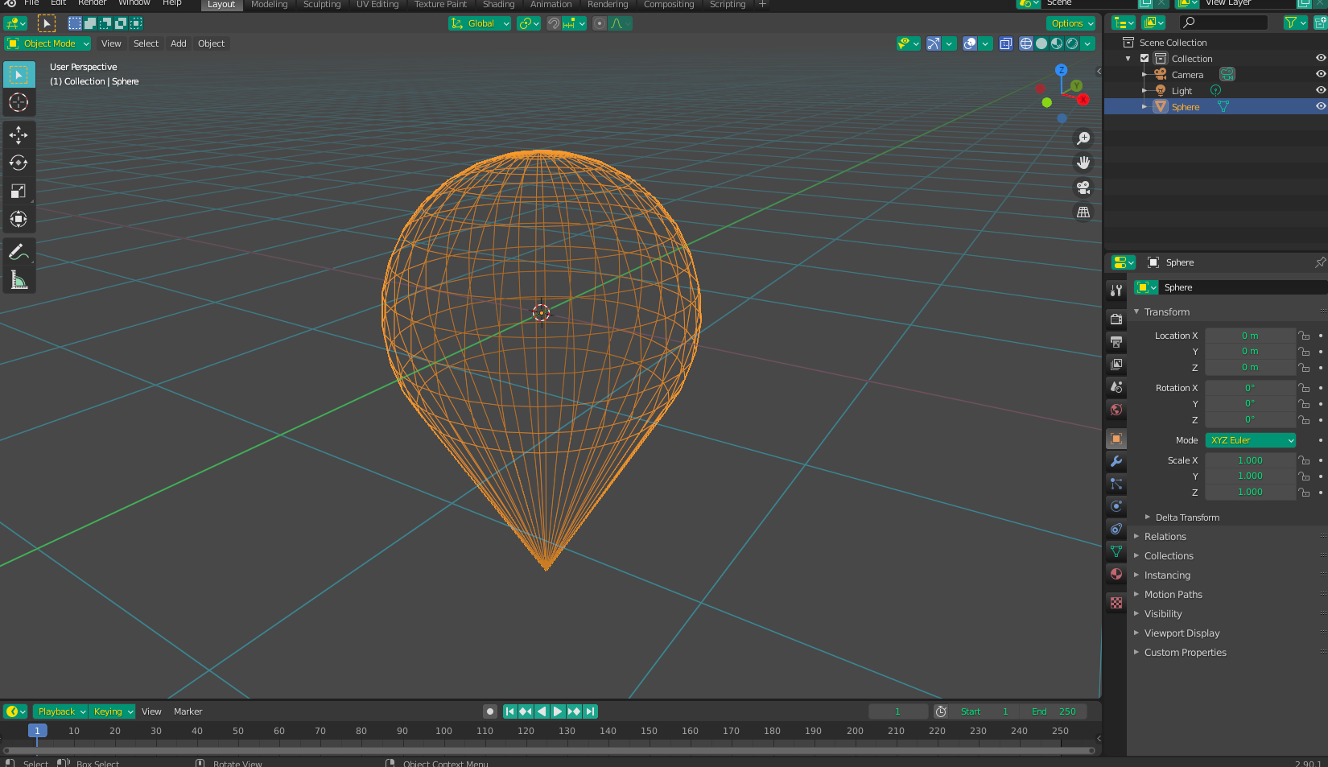Switch to Shading workspace tab
The height and width of the screenshot is (767, 1328).
pos(498,5)
